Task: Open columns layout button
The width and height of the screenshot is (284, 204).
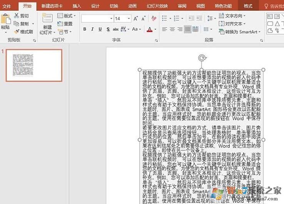Action: point(208,29)
